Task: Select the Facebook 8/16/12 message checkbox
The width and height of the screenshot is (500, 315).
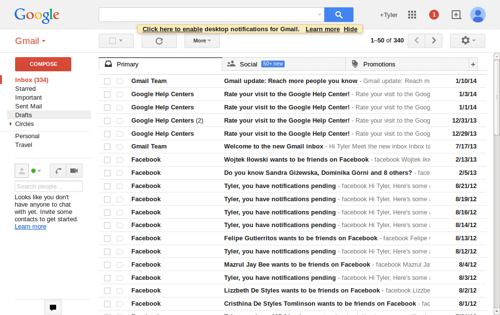Action: coord(107,212)
